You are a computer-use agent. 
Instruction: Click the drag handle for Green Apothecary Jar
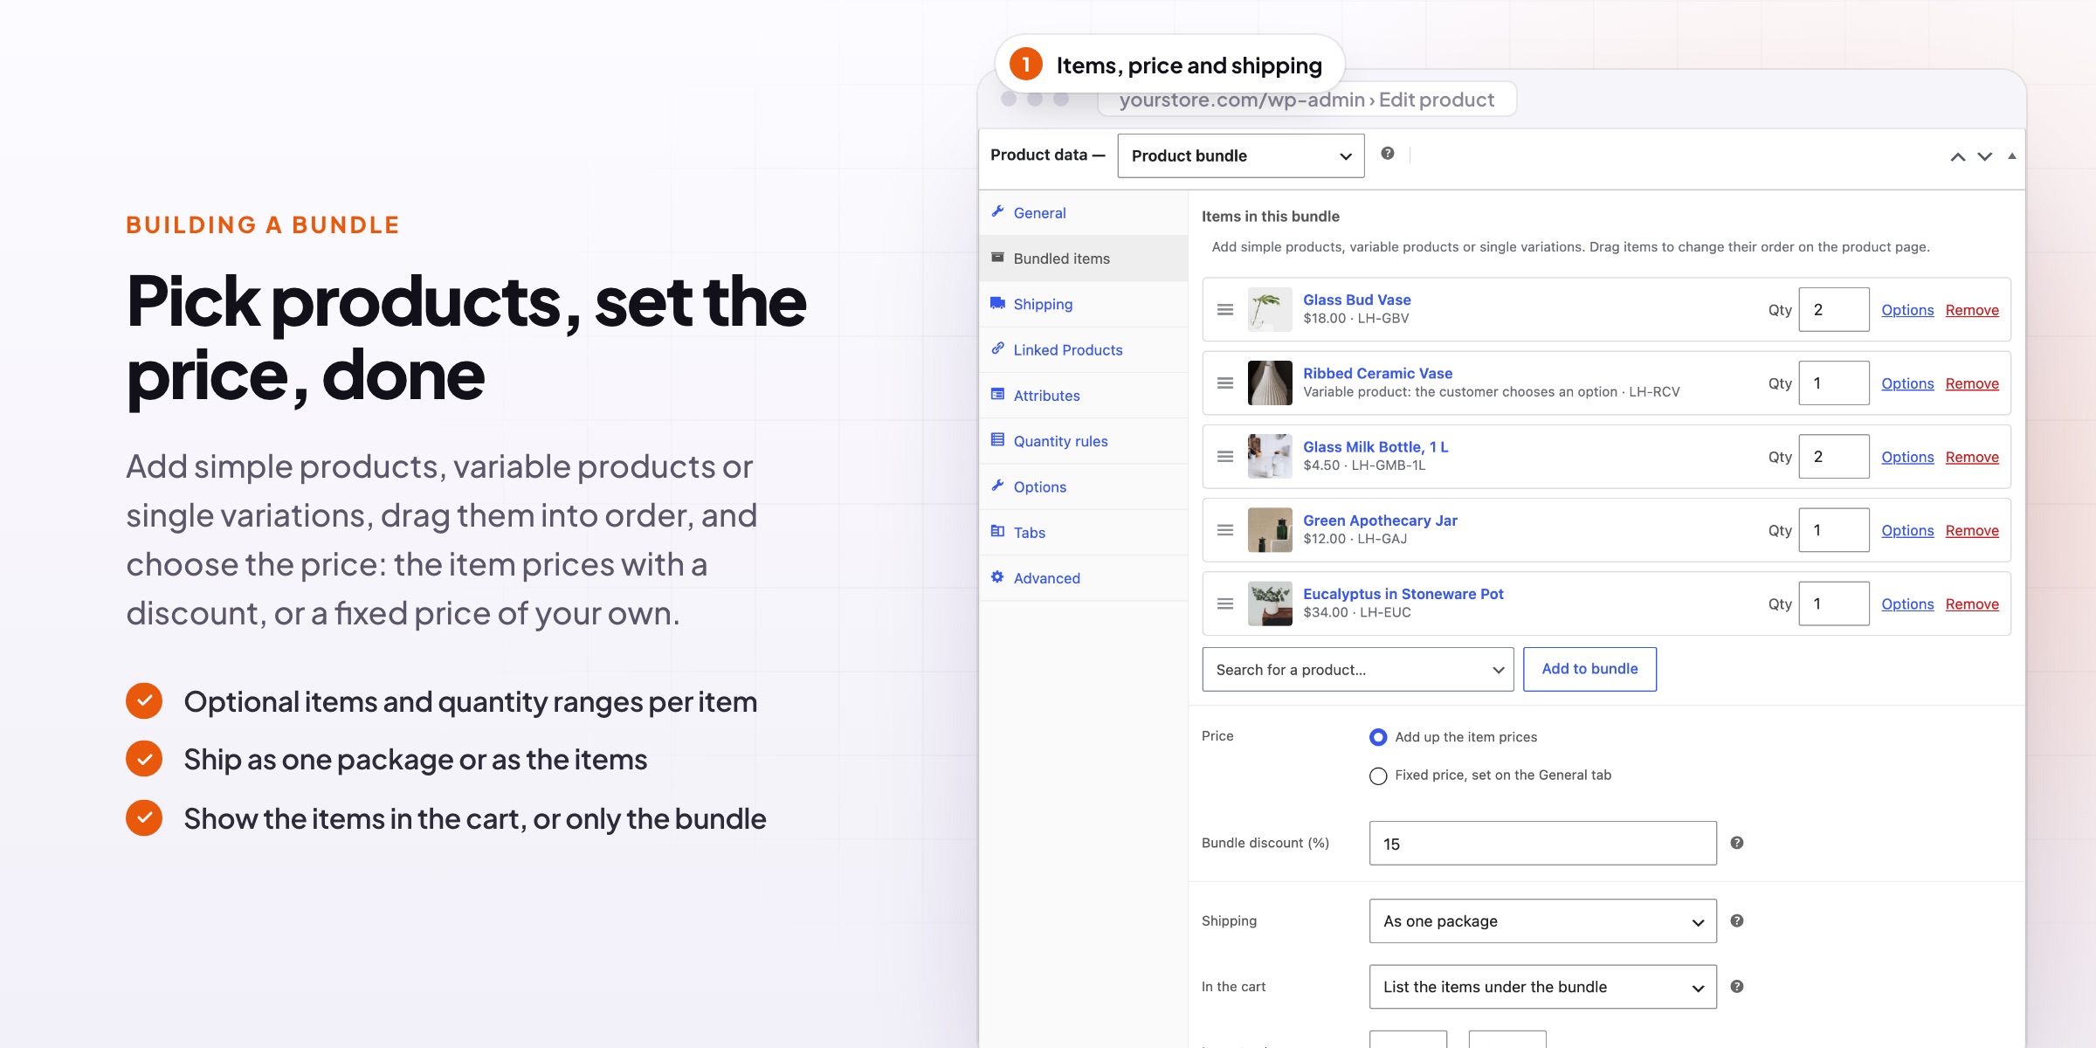click(x=1225, y=530)
